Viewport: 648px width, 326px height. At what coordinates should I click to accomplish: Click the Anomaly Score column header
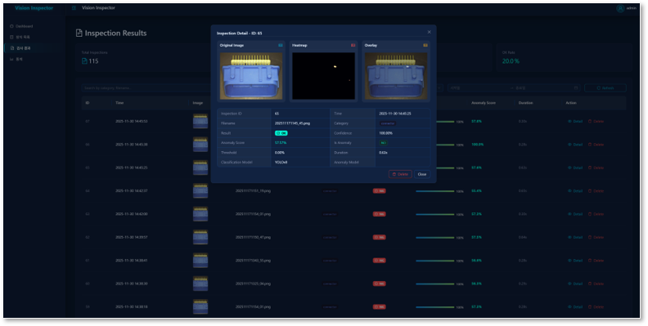pos(483,103)
